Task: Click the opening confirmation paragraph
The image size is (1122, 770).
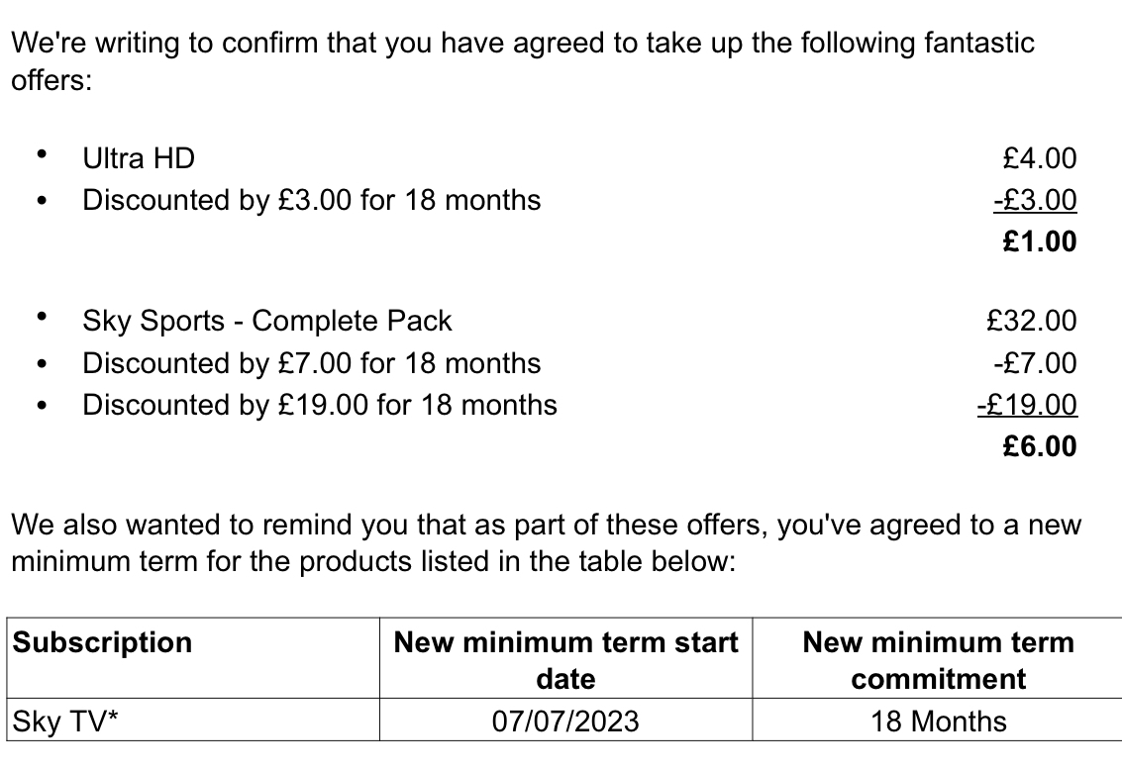Action: [x=522, y=60]
